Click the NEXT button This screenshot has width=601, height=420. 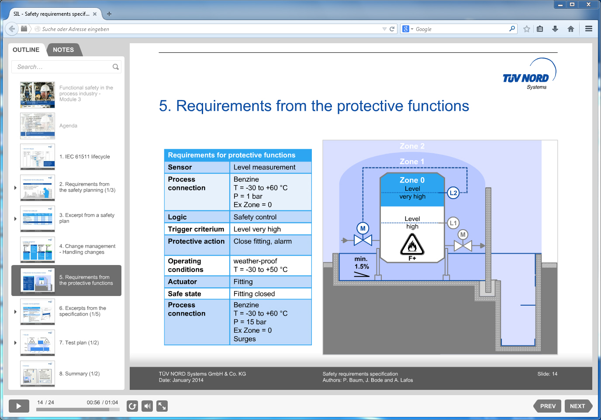578,406
